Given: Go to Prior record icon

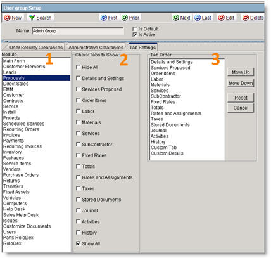Looking at the screenshot, I should (125, 18).
